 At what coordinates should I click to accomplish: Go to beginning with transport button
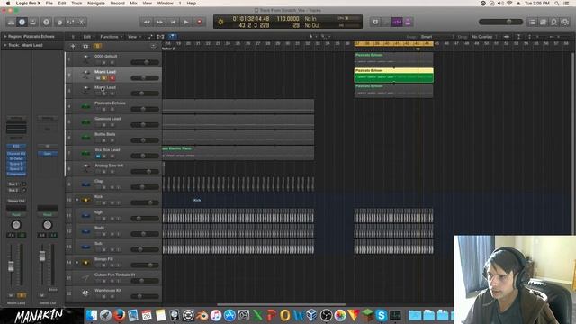coord(173,22)
